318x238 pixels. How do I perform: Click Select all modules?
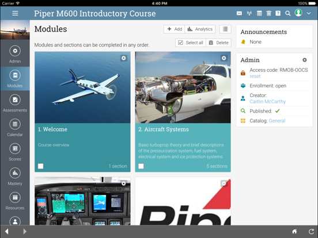click(x=191, y=43)
